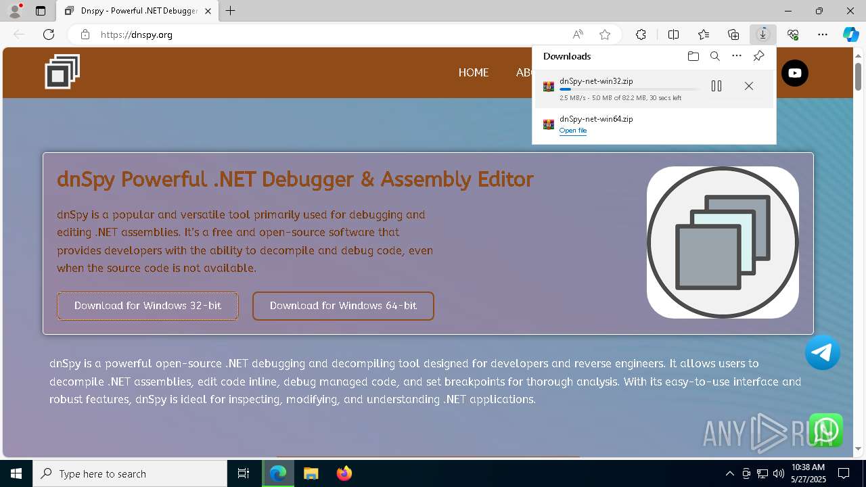
Task: Download for Windows 64-bit button
Action: click(343, 306)
